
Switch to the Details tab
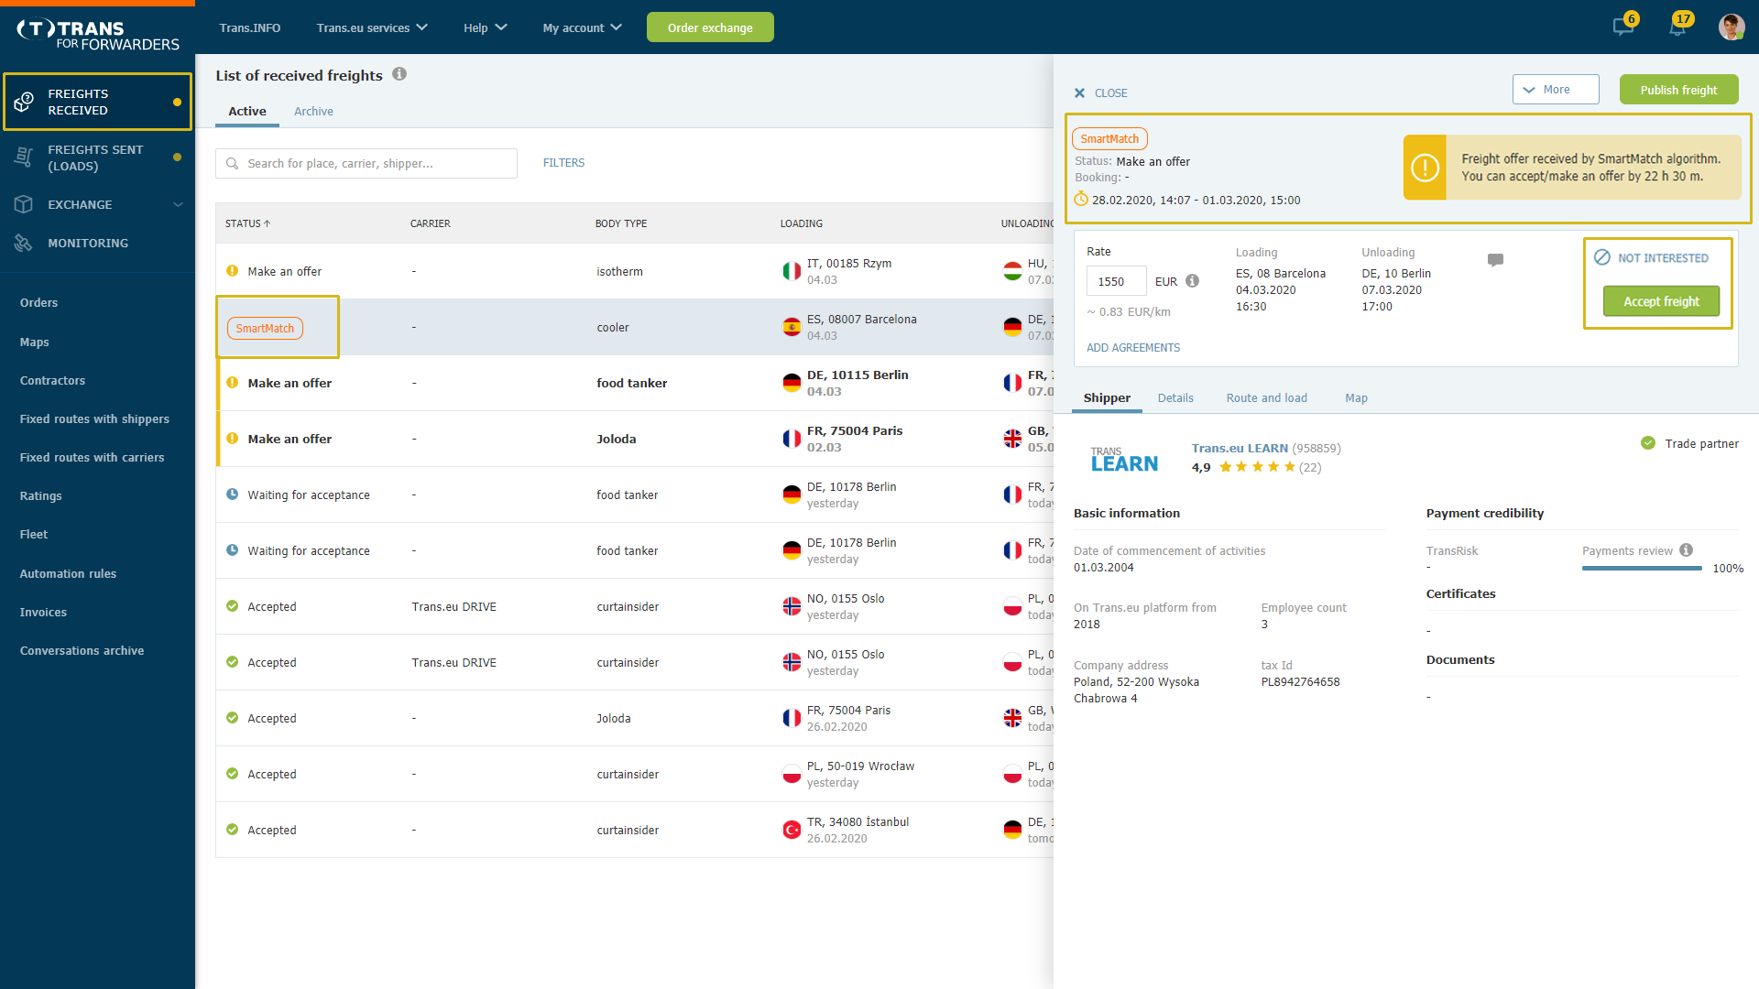(1175, 397)
